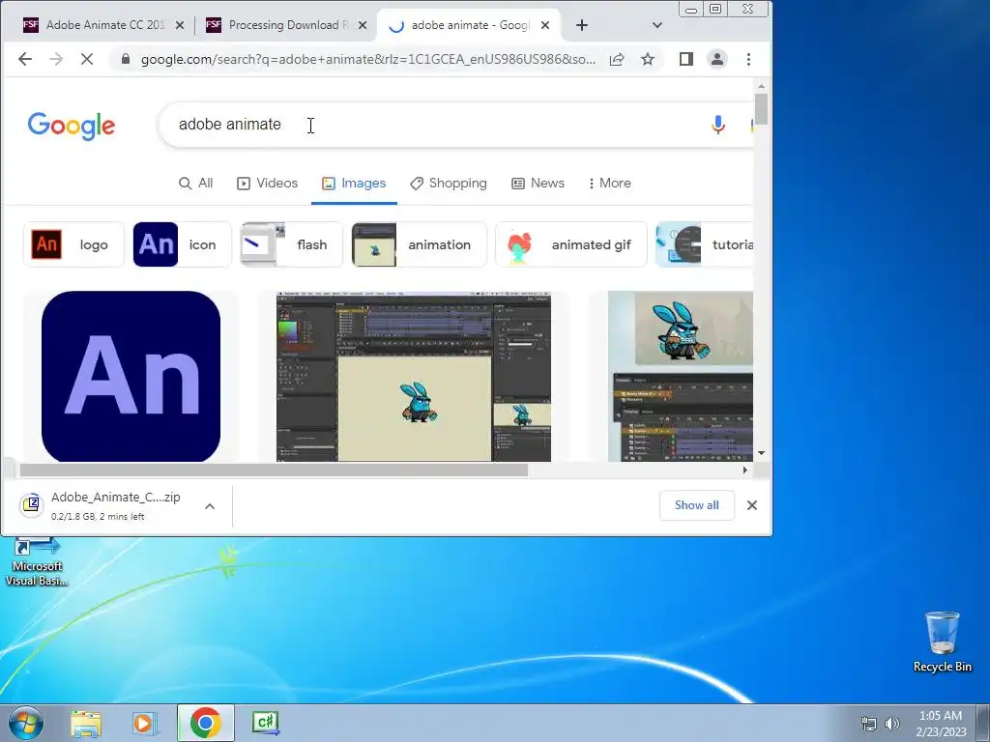Viewport: 990px width, 742px height.
Task: Click the scroll down arrow
Action: tap(762, 453)
